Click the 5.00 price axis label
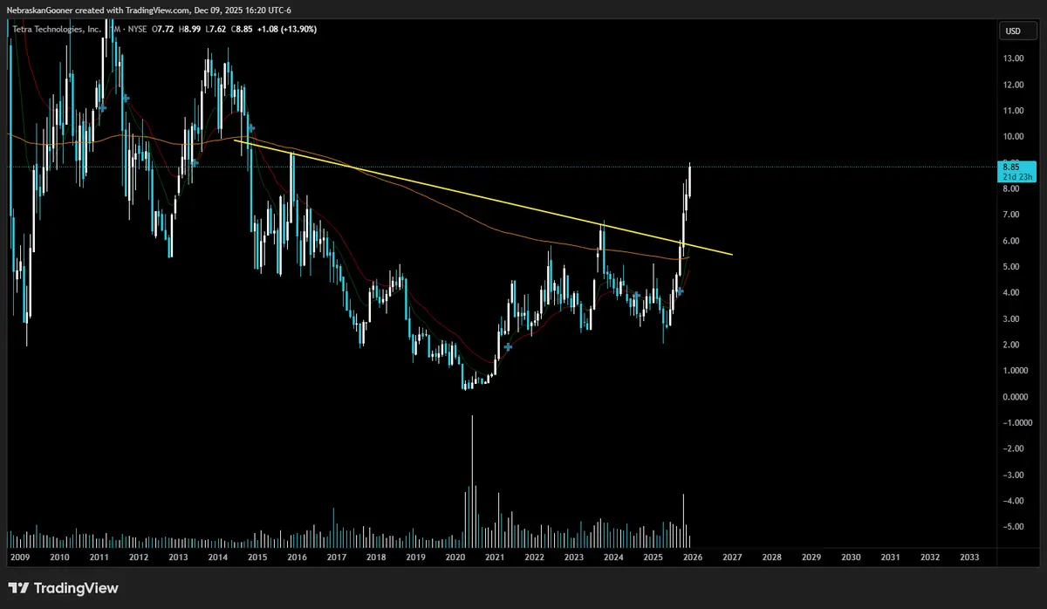This screenshot has height=609, width=1047. click(1011, 267)
